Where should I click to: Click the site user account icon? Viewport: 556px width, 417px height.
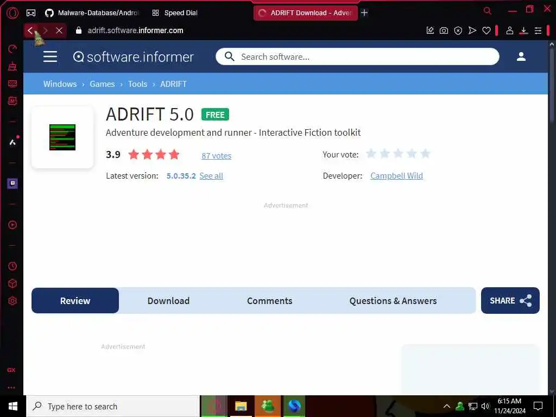click(x=521, y=56)
